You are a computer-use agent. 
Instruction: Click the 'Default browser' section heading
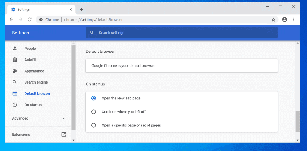[x=100, y=52]
